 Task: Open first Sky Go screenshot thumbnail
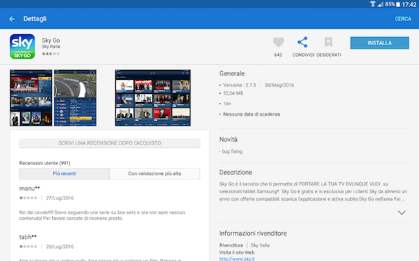point(31,98)
